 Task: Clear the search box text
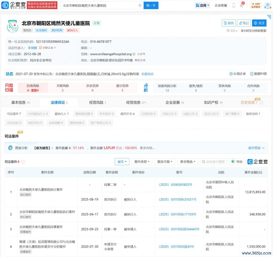pyautogui.click(x=140, y=5)
